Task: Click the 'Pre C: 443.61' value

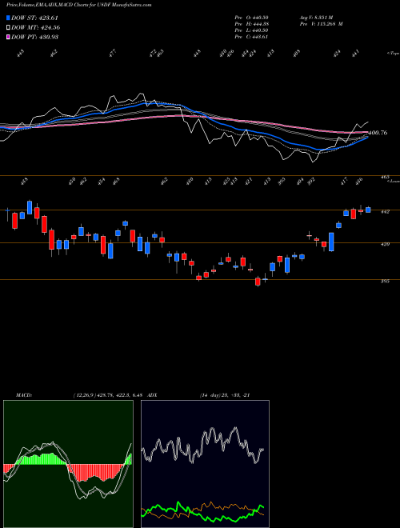Action: (251, 37)
